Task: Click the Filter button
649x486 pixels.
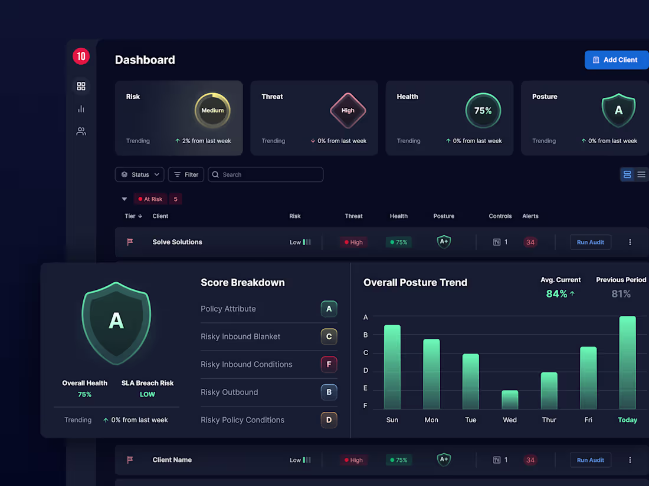Action: coord(186,174)
